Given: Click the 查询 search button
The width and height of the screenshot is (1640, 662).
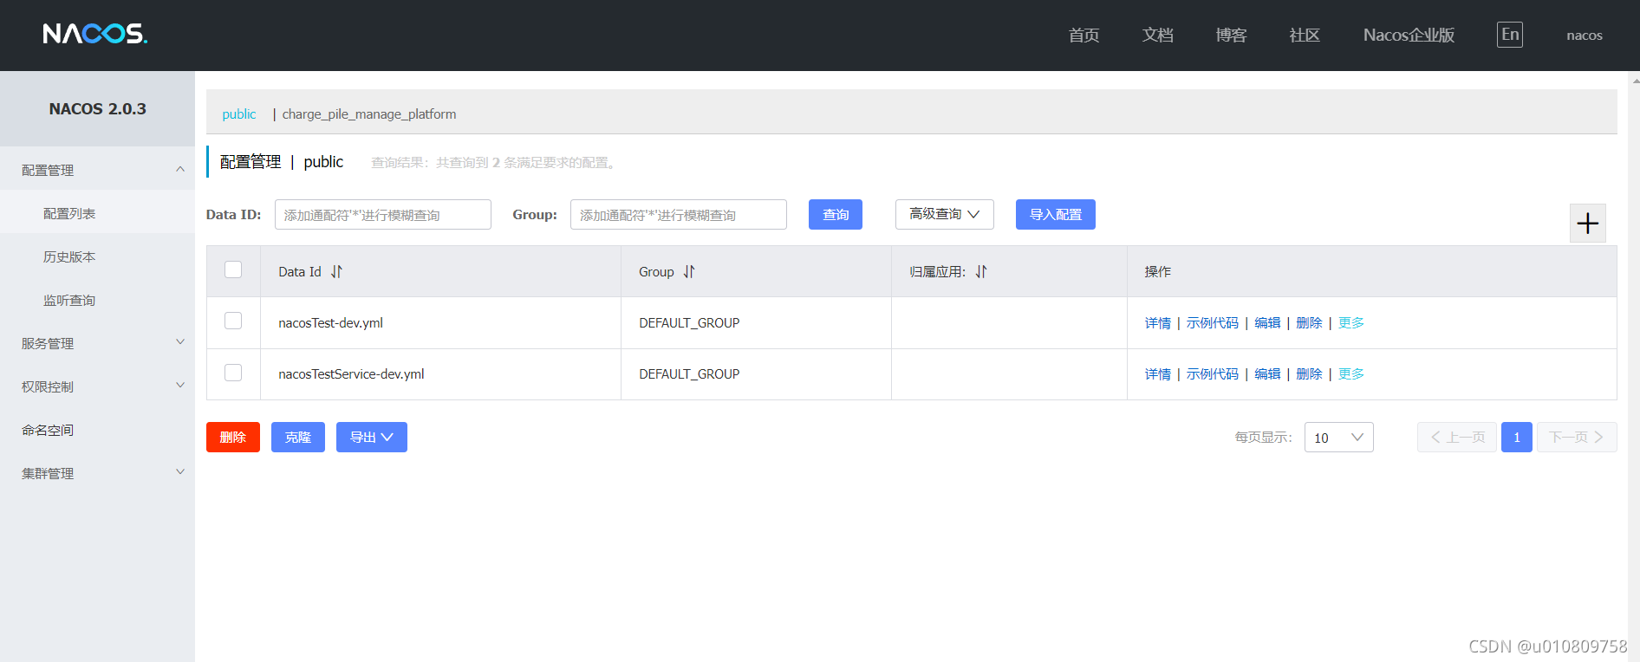Looking at the screenshot, I should point(836,214).
